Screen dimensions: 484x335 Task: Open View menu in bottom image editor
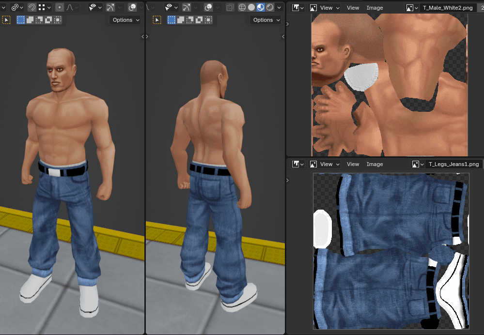tap(353, 164)
